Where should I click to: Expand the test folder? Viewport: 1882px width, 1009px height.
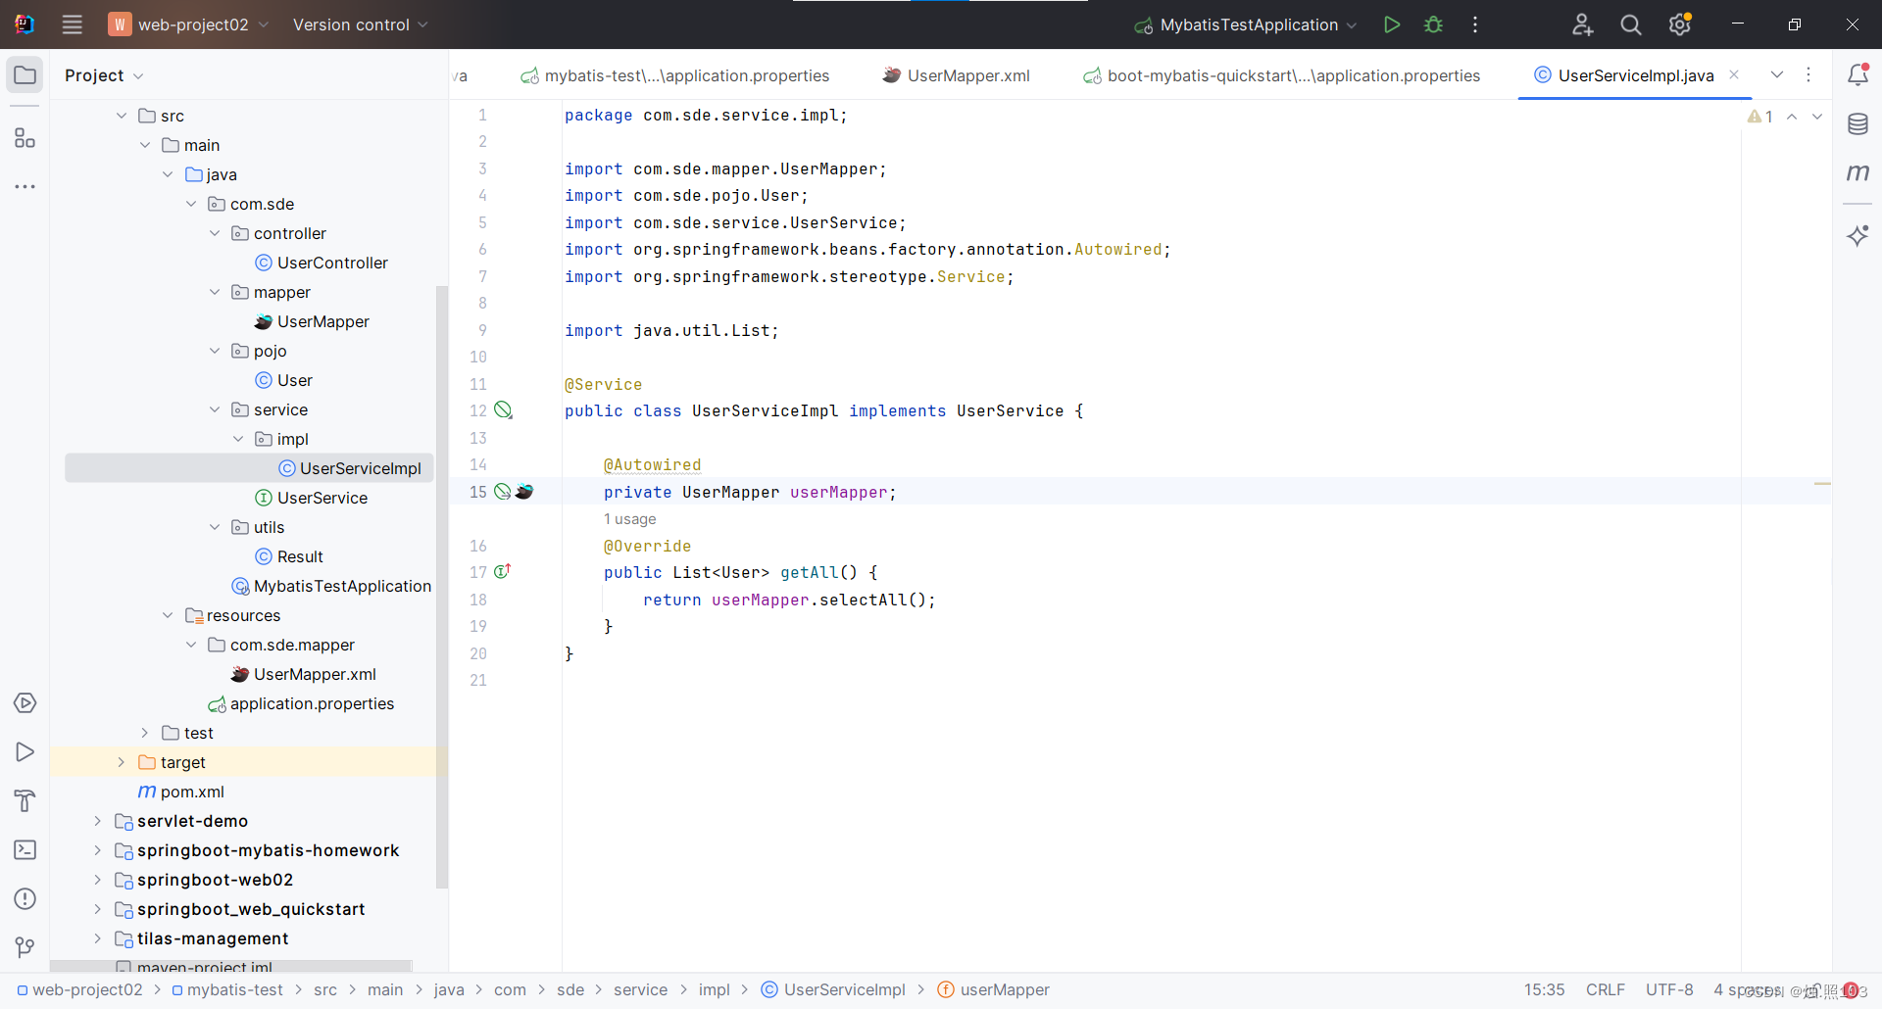pos(144,733)
